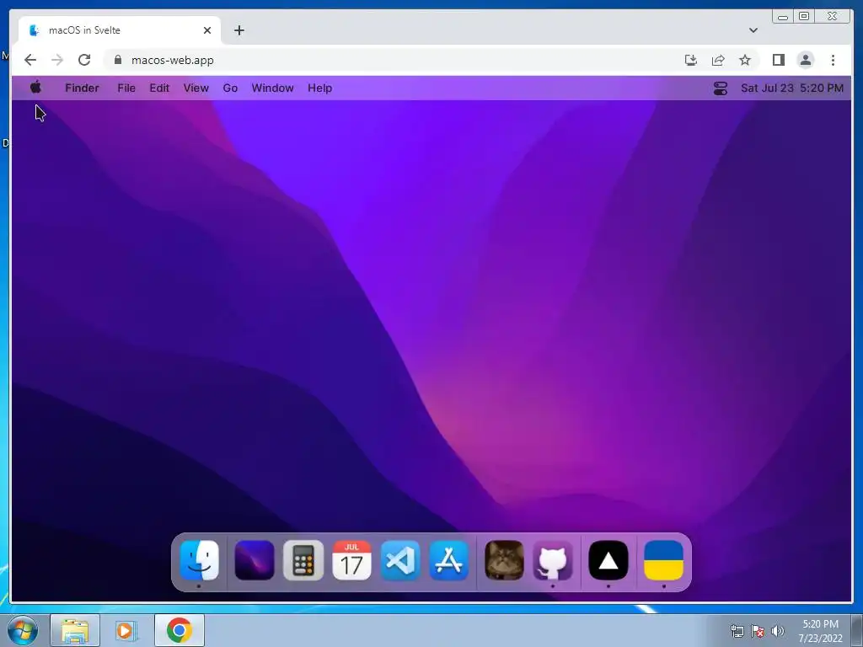863x647 pixels.
Task: Bookmark this tab with the star
Action: [x=745, y=60]
